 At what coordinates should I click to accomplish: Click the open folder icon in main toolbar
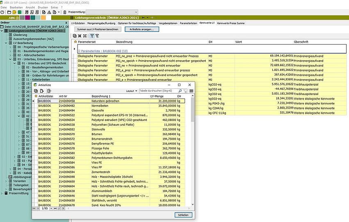coord(9,12)
